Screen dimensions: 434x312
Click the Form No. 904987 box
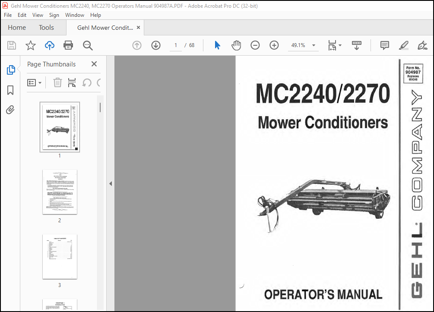(413, 73)
